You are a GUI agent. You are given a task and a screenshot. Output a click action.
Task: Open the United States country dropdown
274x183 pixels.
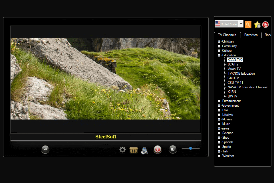241,24
